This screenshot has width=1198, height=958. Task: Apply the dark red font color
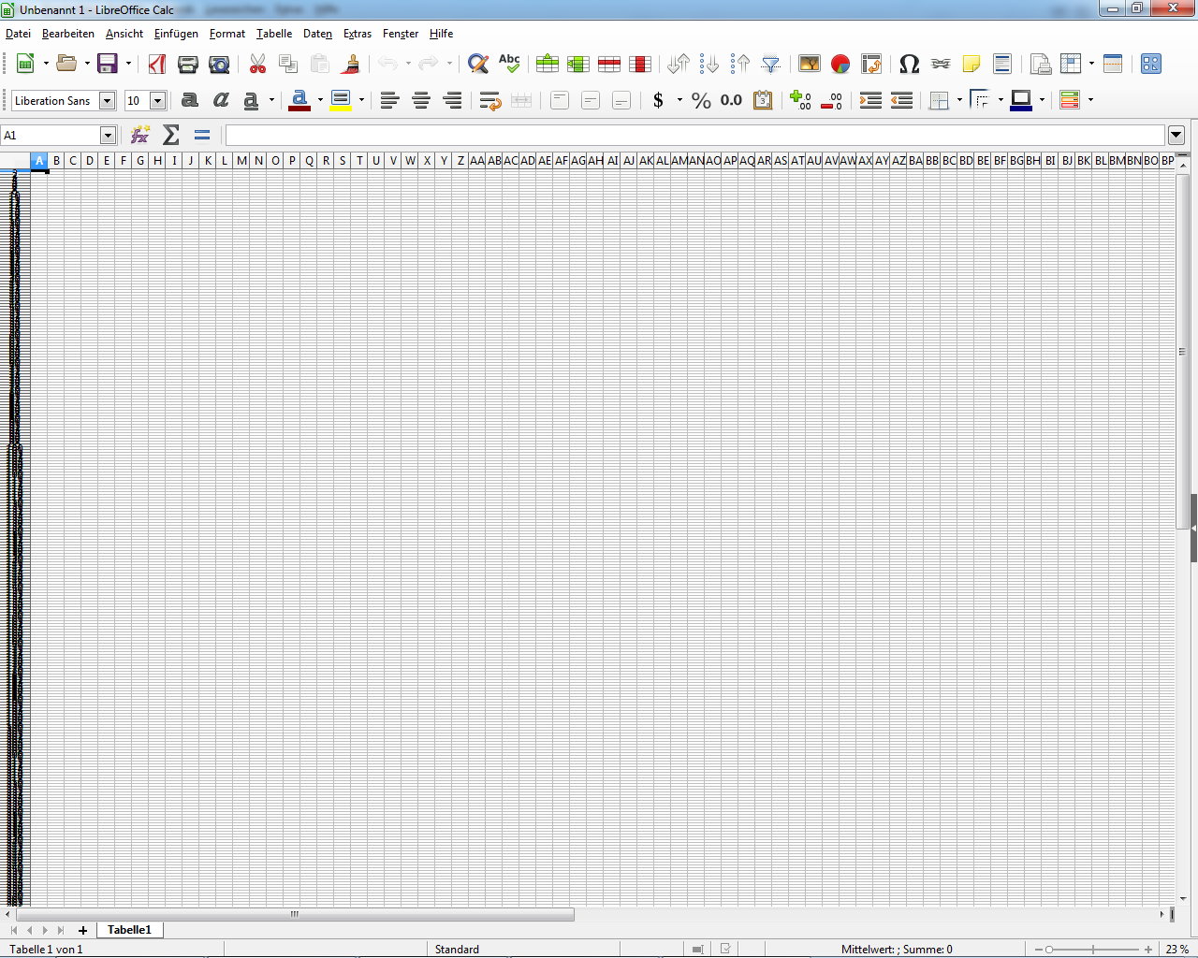[x=299, y=100]
